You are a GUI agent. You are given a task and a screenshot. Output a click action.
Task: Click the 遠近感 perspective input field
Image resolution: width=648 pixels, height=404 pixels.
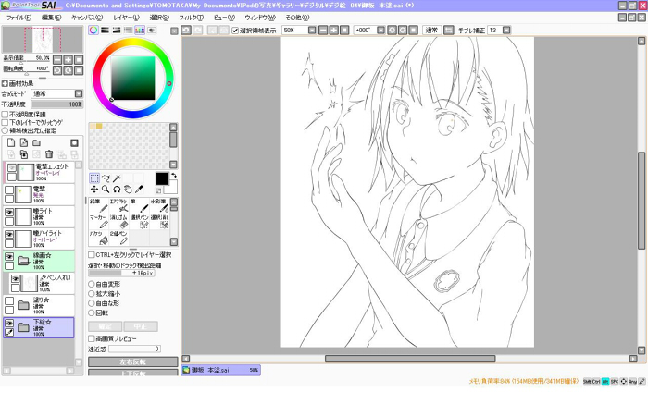(x=135, y=349)
